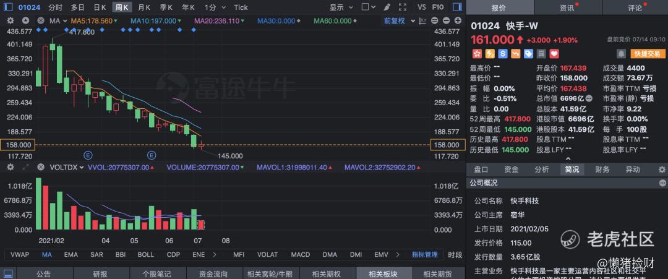
Task: Remove the MA indicator from main chart
Action: click(x=40, y=20)
